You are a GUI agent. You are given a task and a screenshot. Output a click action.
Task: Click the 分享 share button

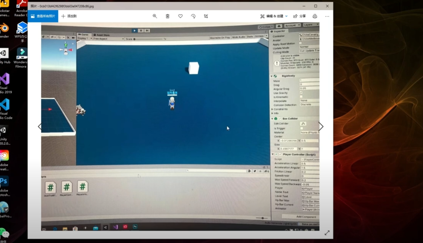tap(300, 16)
